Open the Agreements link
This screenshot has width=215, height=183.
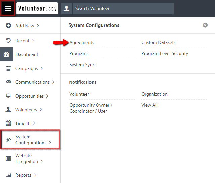82,42
